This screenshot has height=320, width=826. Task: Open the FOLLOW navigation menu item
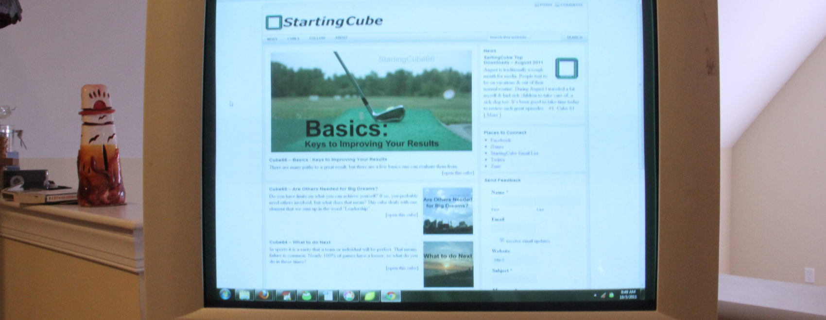point(317,38)
